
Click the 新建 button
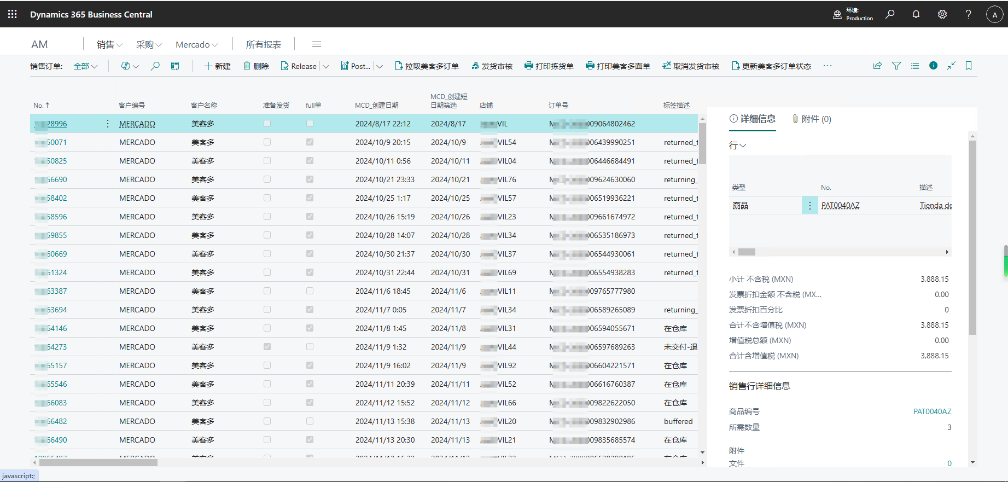[217, 66]
